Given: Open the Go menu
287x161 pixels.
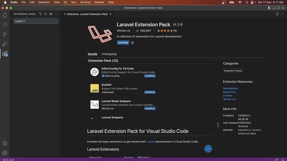Looking at the screenshot, I should (65, 2).
